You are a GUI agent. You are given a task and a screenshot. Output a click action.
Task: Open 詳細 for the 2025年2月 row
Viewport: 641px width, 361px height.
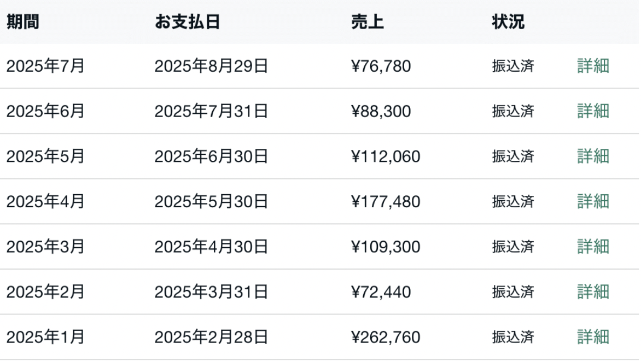[593, 292]
